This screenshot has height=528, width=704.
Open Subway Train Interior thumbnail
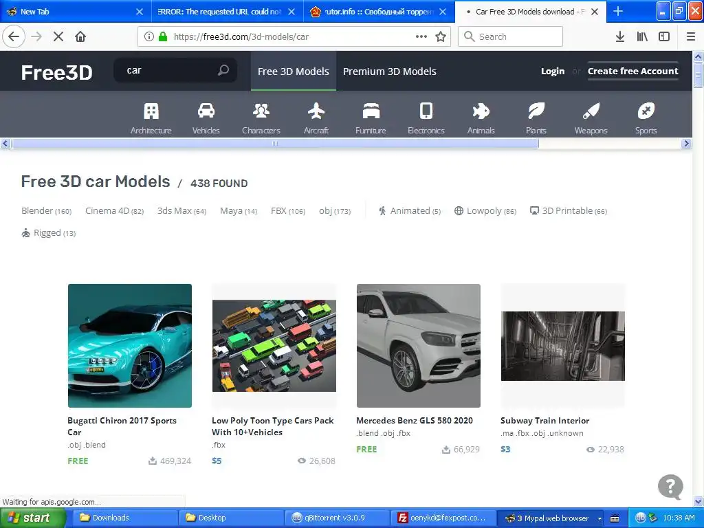(563, 346)
